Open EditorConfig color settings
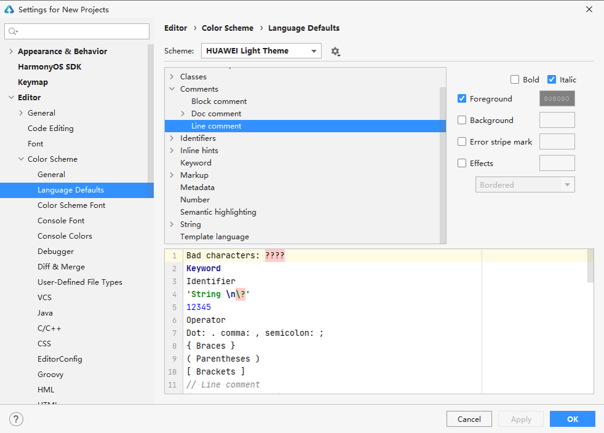Viewport: 604px width, 433px height. tap(60, 359)
